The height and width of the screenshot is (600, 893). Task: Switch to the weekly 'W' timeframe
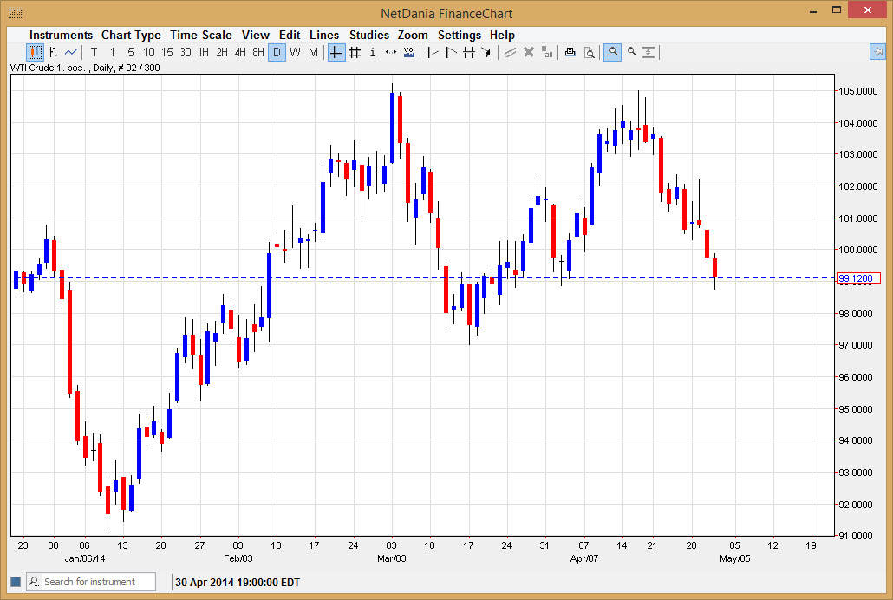click(x=295, y=53)
